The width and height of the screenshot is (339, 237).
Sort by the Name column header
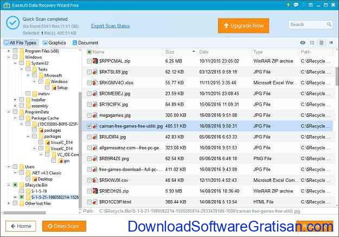click(x=98, y=52)
